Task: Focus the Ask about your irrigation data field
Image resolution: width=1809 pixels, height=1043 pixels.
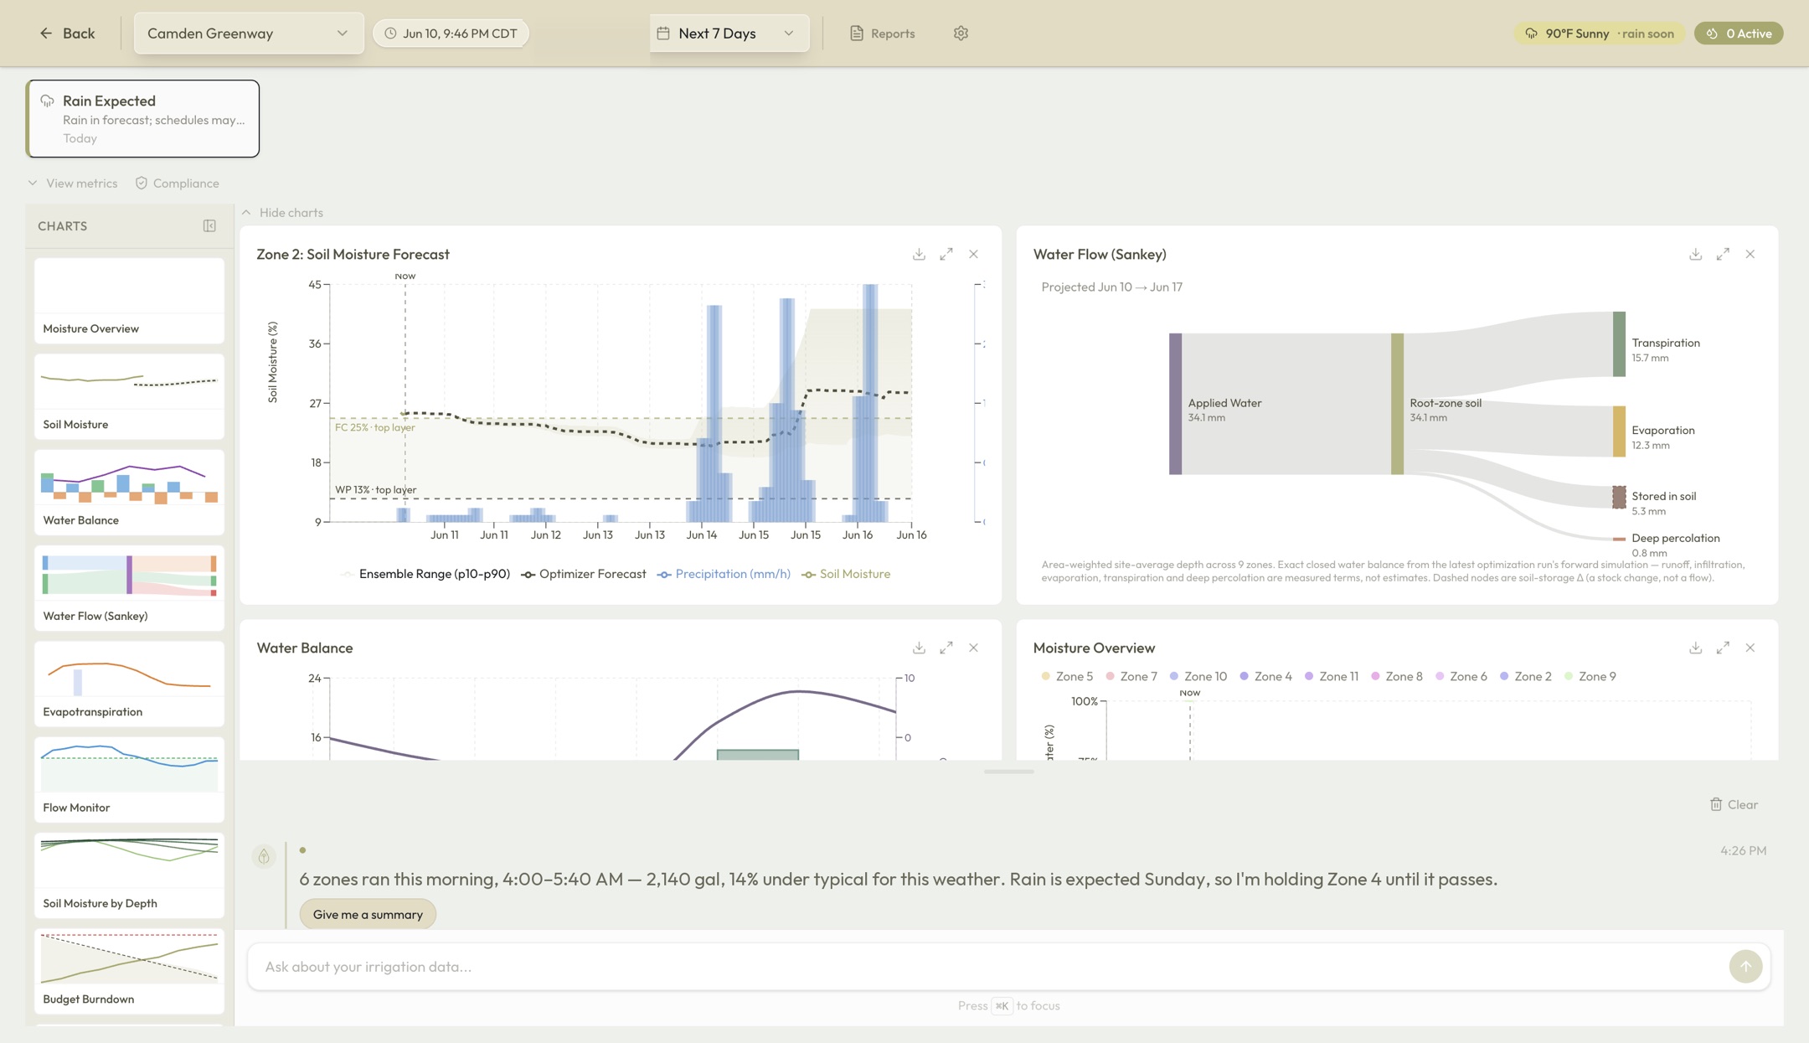Action: (988, 967)
